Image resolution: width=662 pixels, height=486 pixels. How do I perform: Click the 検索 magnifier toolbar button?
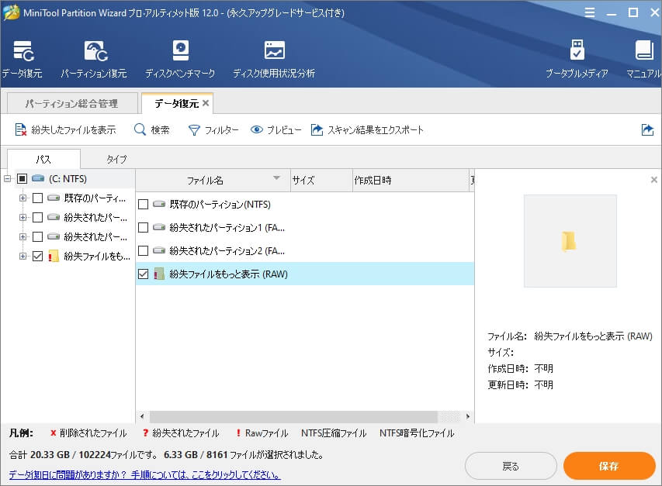pos(151,129)
